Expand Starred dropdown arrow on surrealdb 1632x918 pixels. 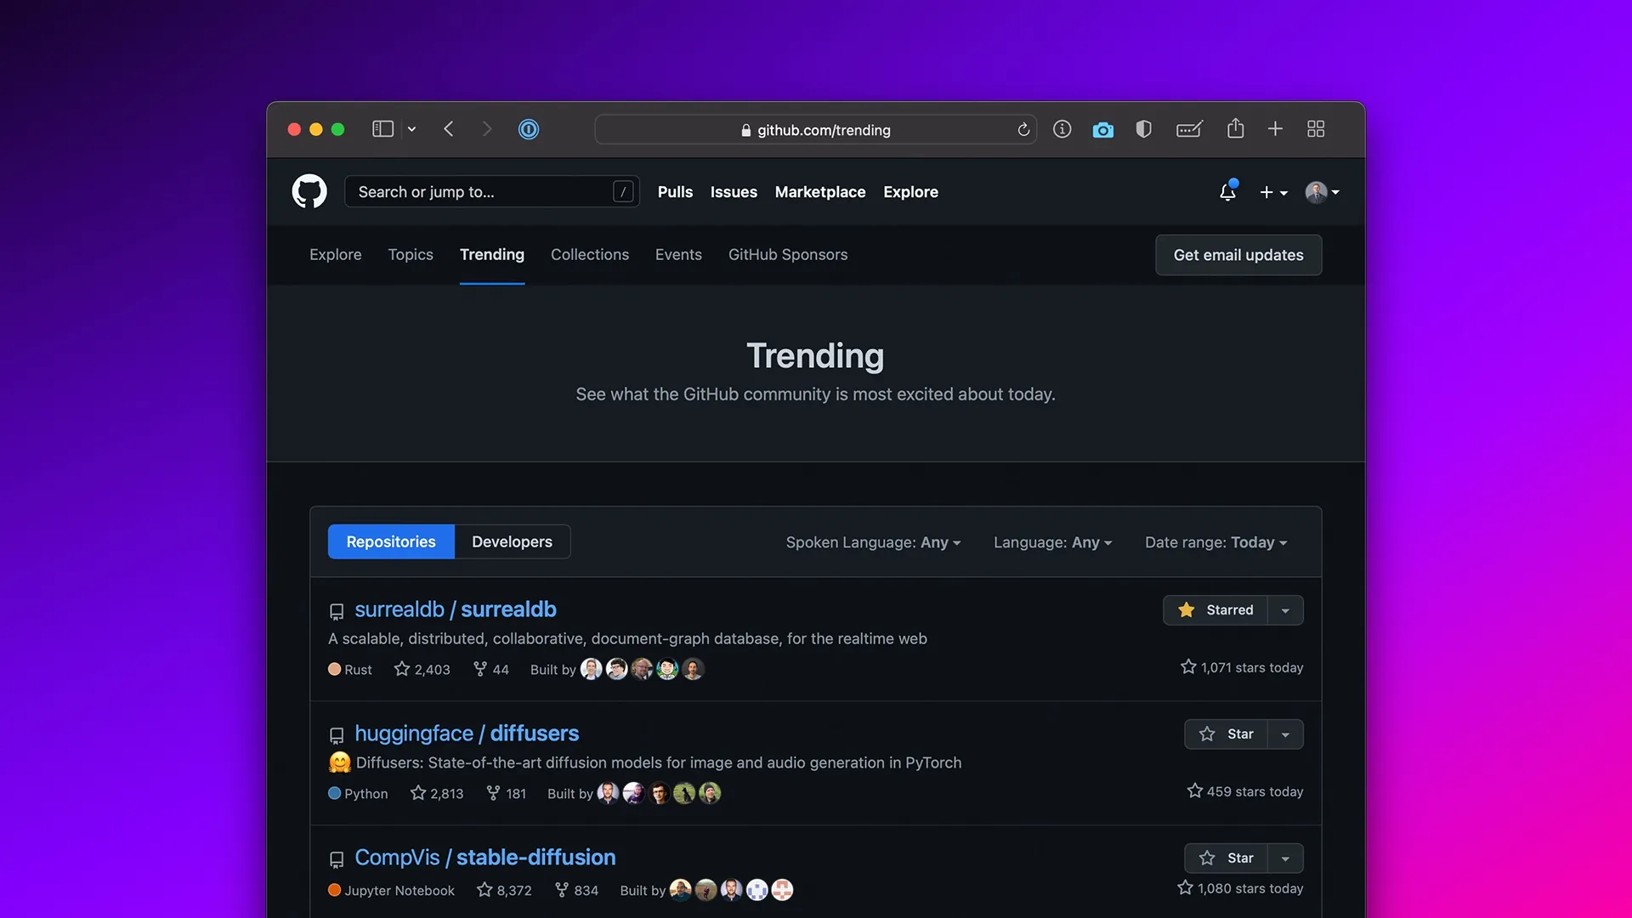pos(1286,609)
